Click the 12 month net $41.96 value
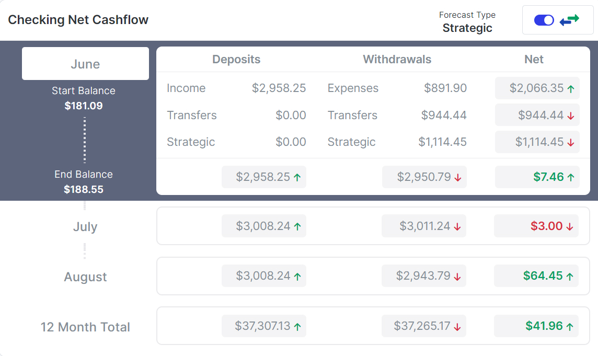 click(544, 326)
